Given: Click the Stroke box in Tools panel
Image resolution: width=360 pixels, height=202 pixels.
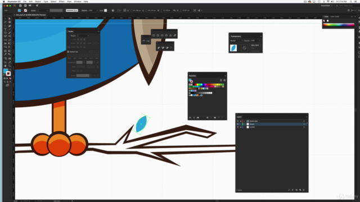Looking at the screenshot, I should point(8,74).
